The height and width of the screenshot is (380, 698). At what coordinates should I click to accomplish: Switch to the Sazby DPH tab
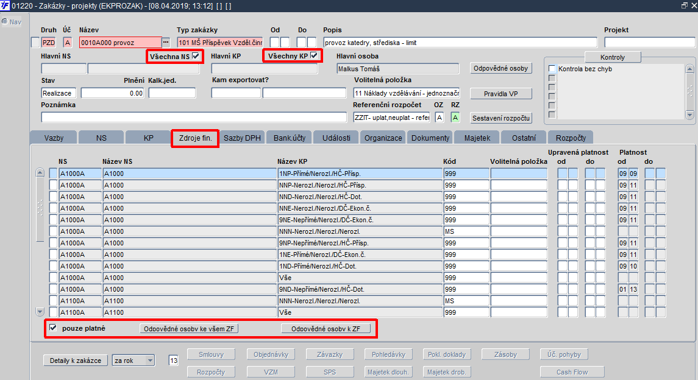pyautogui.click(x=242, y=138)
